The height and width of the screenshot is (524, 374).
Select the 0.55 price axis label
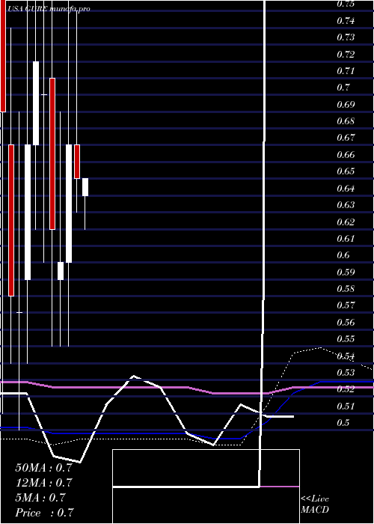tap(346, 339)
